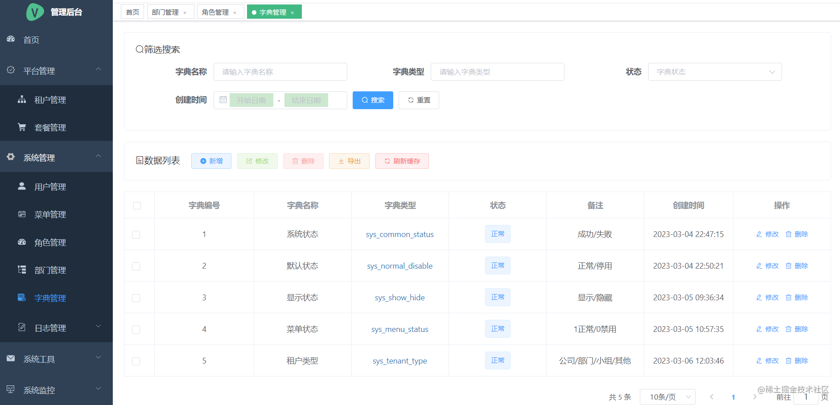Image resolution: width=840 pixels, height=405 pixels.
Task: Click the trash delete icon for sys_tenant_type row
Action: click(788, 360)
